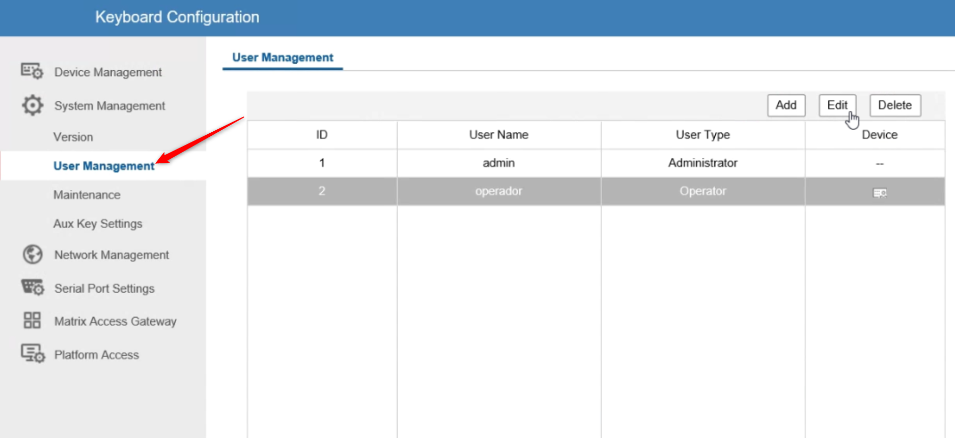Open Version page

(73, 137)
